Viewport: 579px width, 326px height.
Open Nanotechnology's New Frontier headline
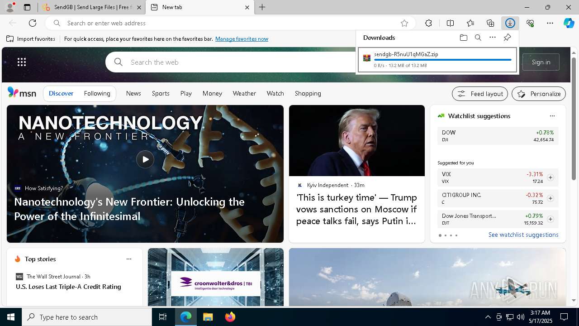(129, 209)
